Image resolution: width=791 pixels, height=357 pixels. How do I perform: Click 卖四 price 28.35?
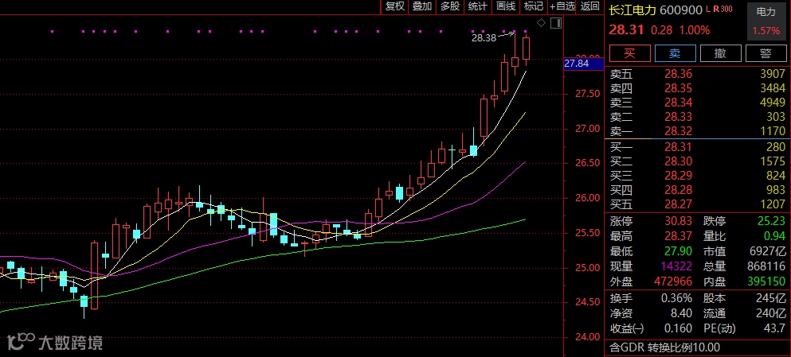click(678, 88)
